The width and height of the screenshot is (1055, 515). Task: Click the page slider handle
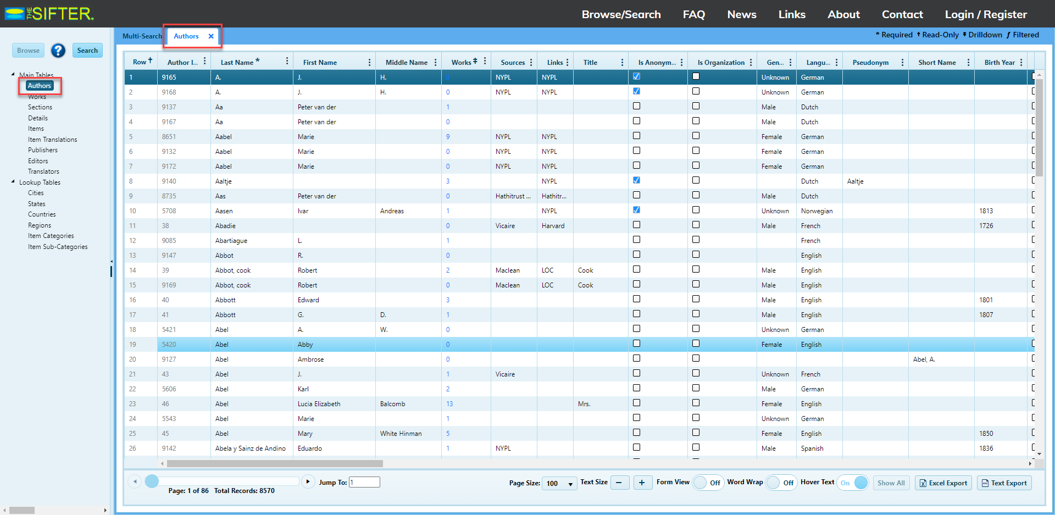[152, 481]
